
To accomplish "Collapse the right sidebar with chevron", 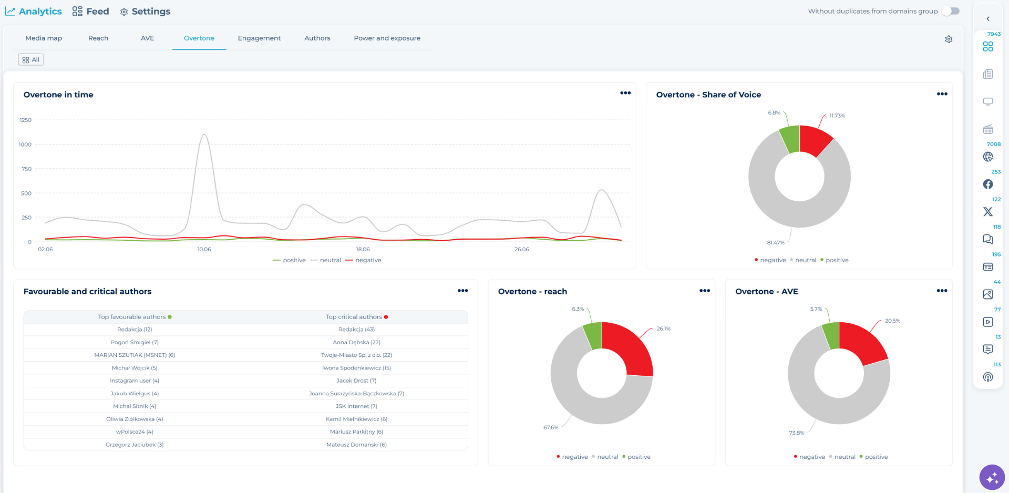I will coord(988,19).
